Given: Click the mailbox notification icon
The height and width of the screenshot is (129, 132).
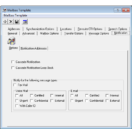Looking at the screenshot, I should pos(11,41).
